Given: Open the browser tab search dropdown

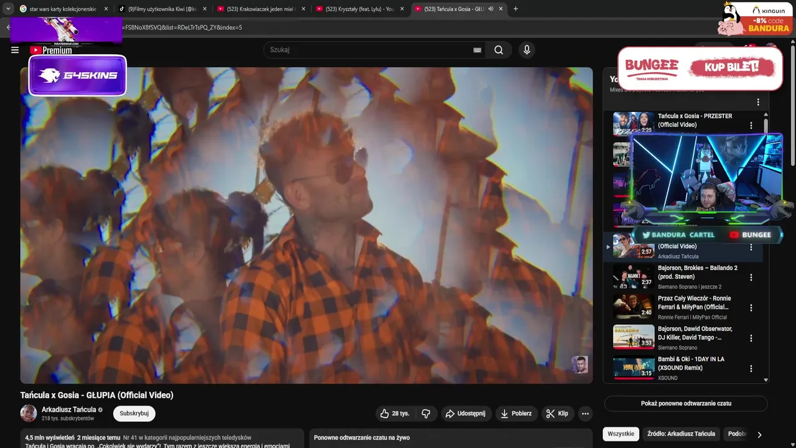Looking at the screenshot, I should click(8, 9).
